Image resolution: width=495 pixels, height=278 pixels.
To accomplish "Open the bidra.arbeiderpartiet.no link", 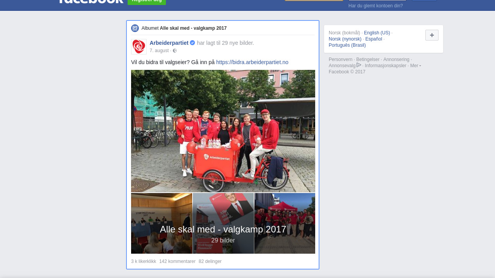I will coord(252,62).
